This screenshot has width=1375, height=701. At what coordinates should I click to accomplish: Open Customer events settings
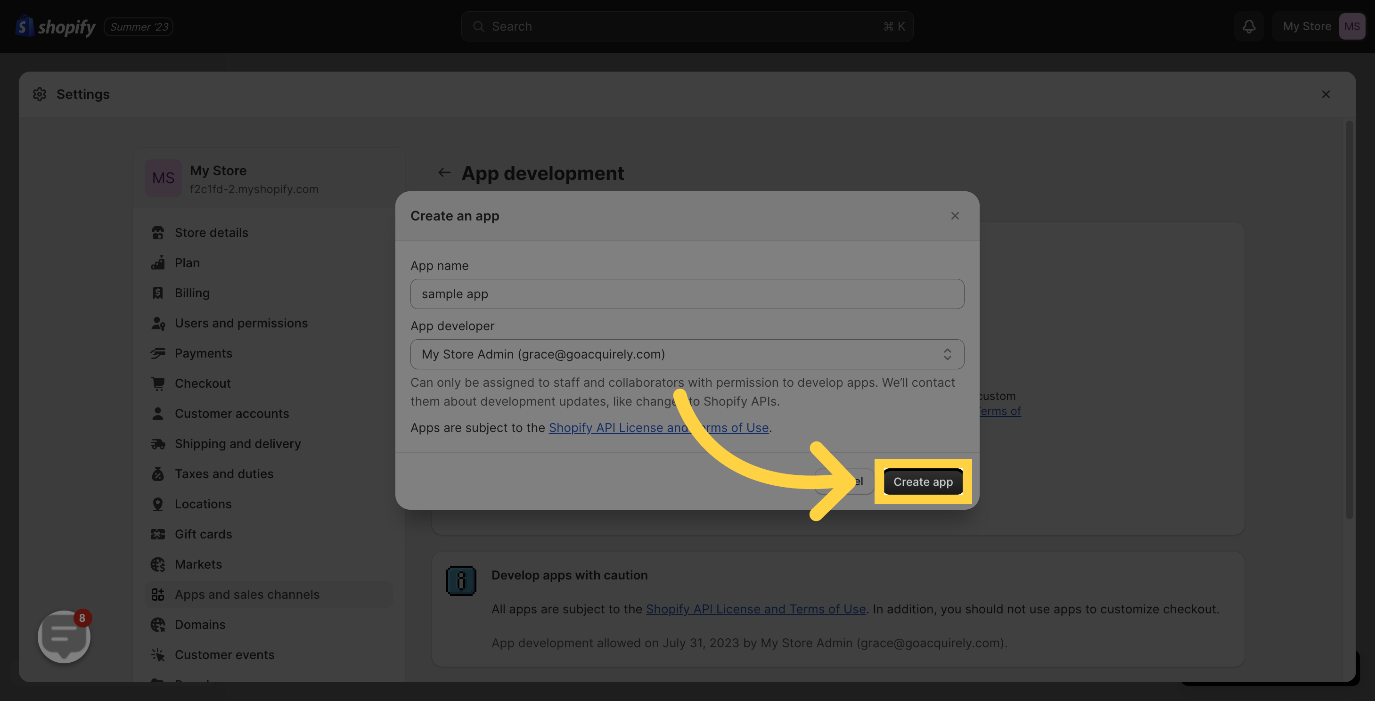[269, 655]
